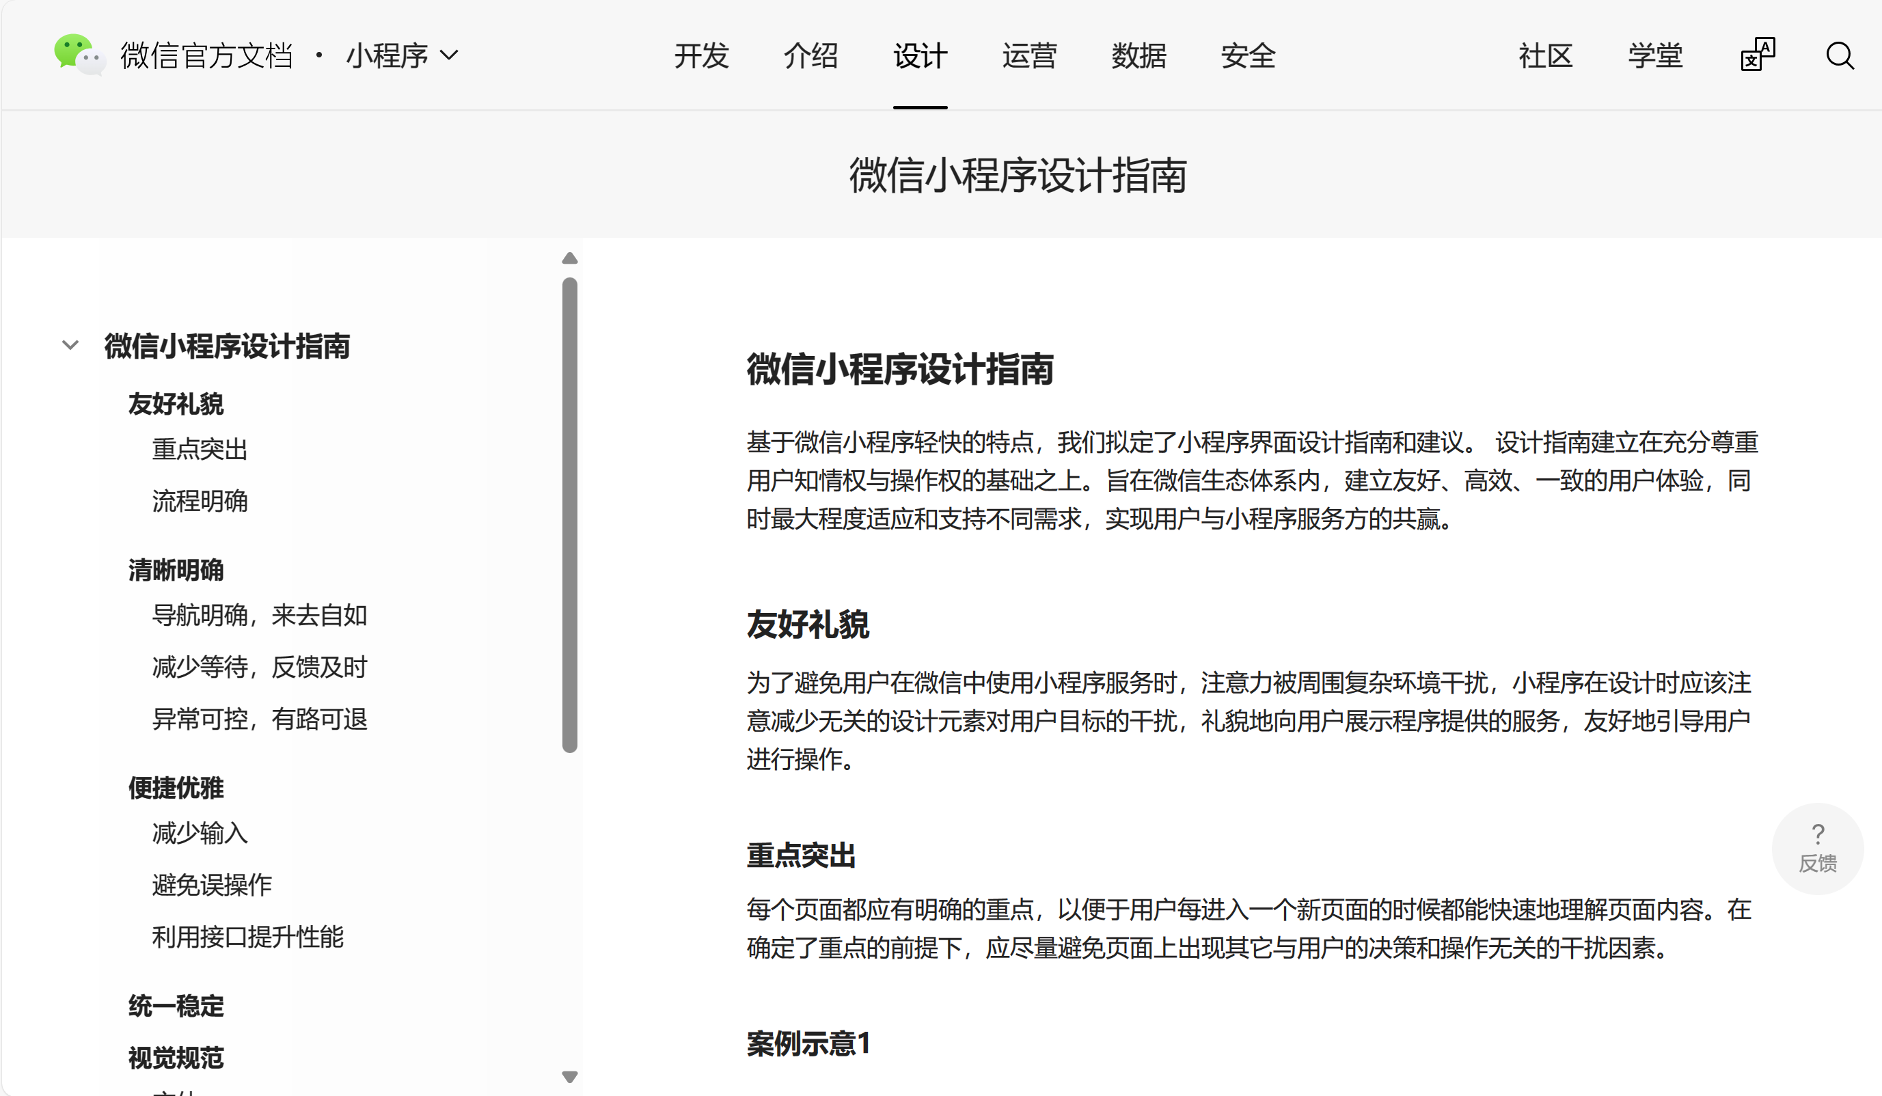Open the 学堂 link
1882x1096 pixels.
[x=1655, y=56]
